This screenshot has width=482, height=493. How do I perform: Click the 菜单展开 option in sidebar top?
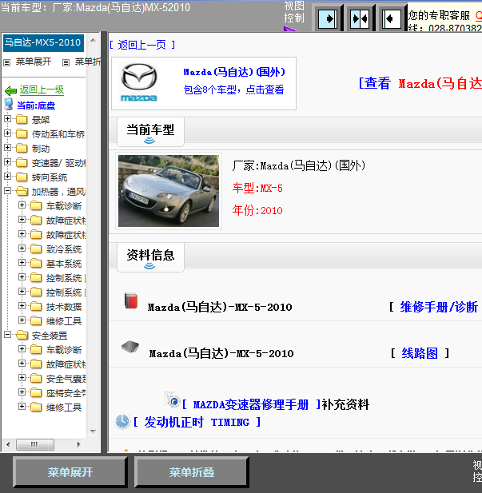click(34, 62)
